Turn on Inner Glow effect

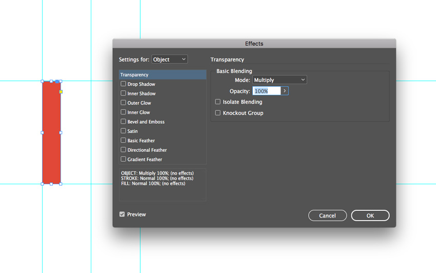coord(123,112)
